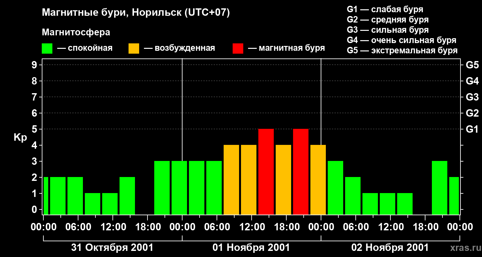Viewport: 482px width, 257px height.
Task: Click '06:00' time label above 31 Октября 2001
Action: [79, 227]
